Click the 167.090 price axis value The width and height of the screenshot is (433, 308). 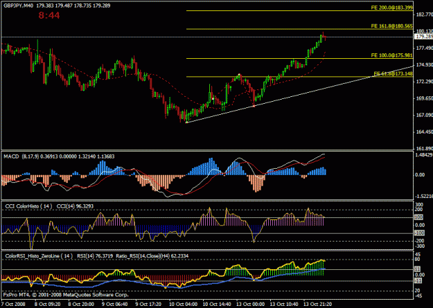(425, 115)
